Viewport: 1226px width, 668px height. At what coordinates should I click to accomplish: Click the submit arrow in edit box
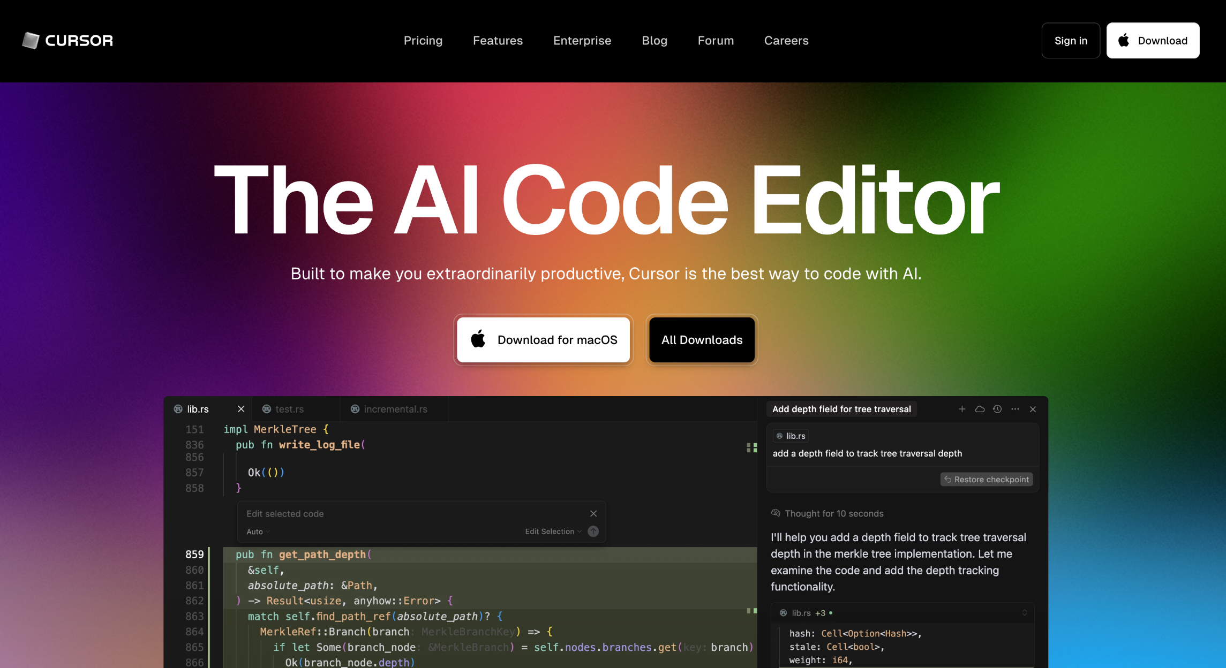[x=593, y=532]
